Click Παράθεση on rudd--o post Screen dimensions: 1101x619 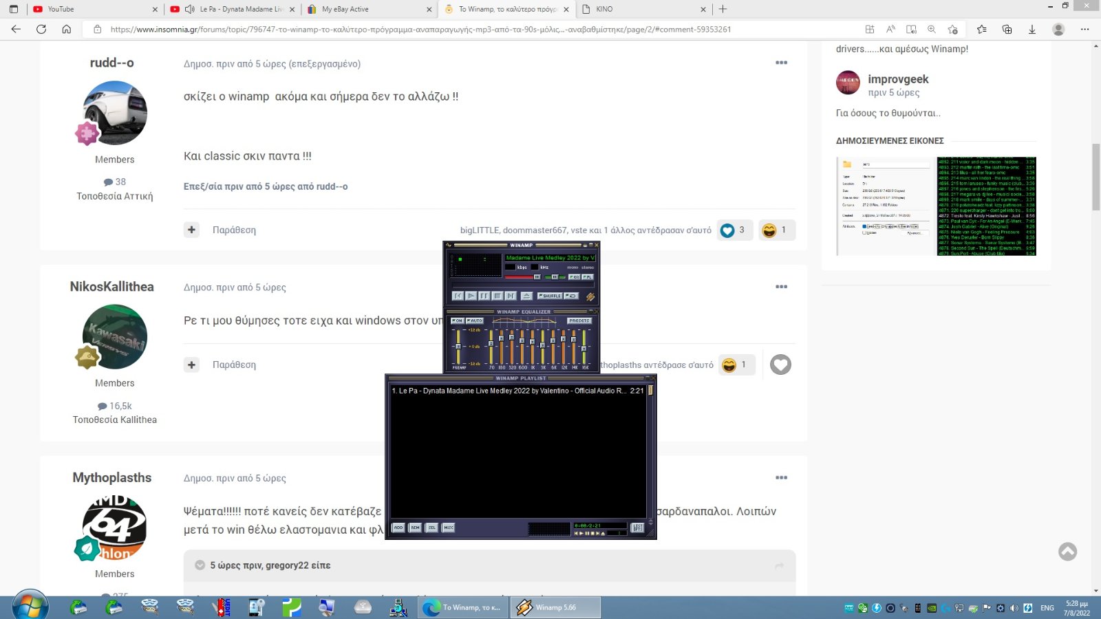(234, 230)
